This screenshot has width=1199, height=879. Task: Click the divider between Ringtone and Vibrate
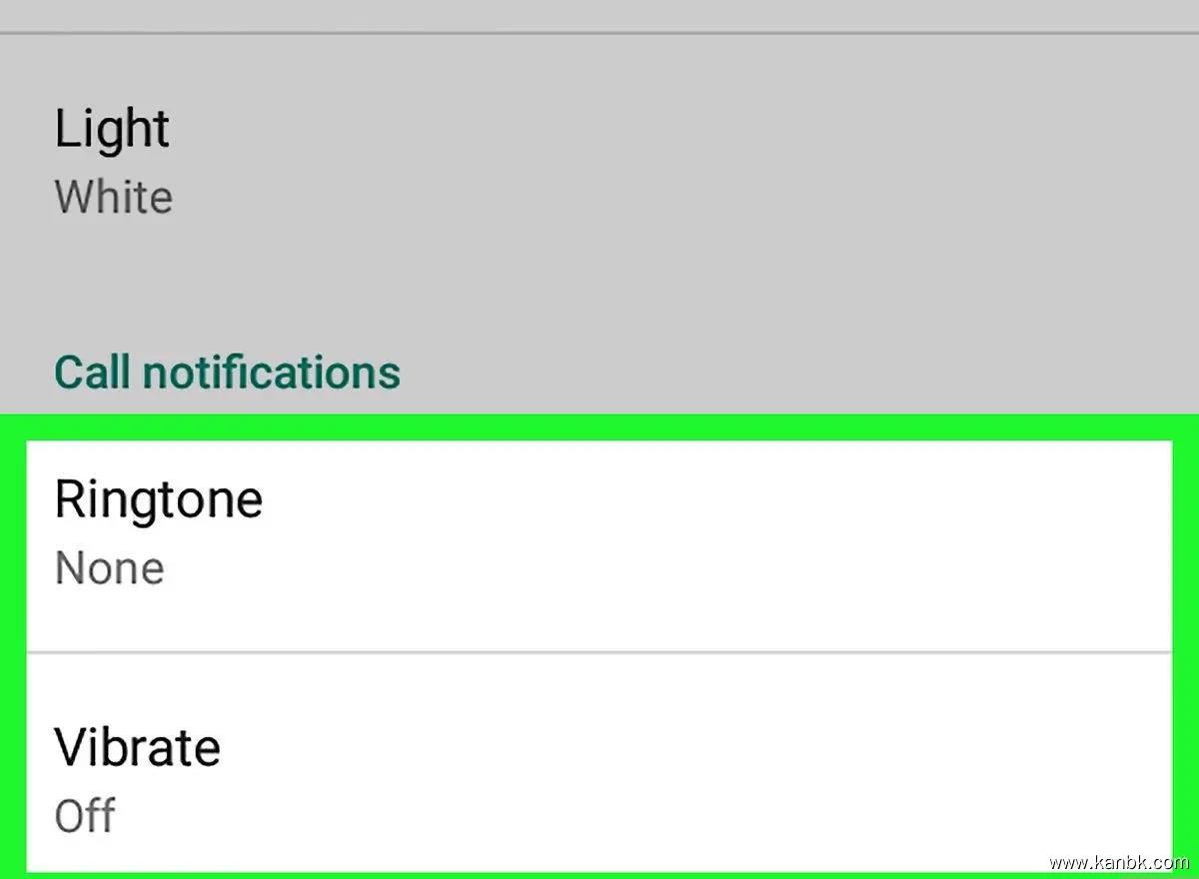pyautogui.click(x=599, y=652)
